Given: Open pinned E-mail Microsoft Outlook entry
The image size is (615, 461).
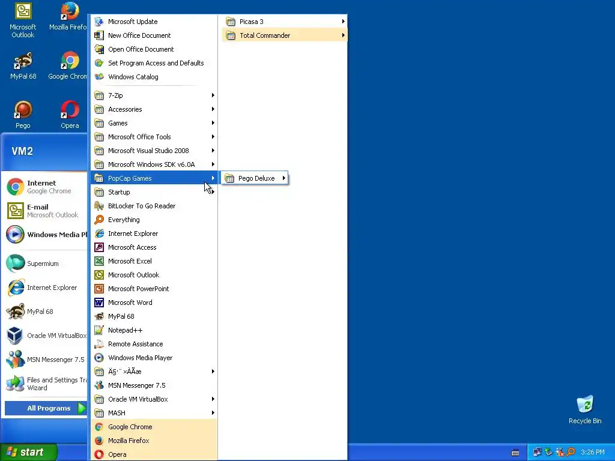Looking at the screenshot, I should point(44,211).
